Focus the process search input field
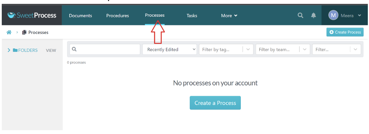369x134 pixels. [x=107, y=49]
